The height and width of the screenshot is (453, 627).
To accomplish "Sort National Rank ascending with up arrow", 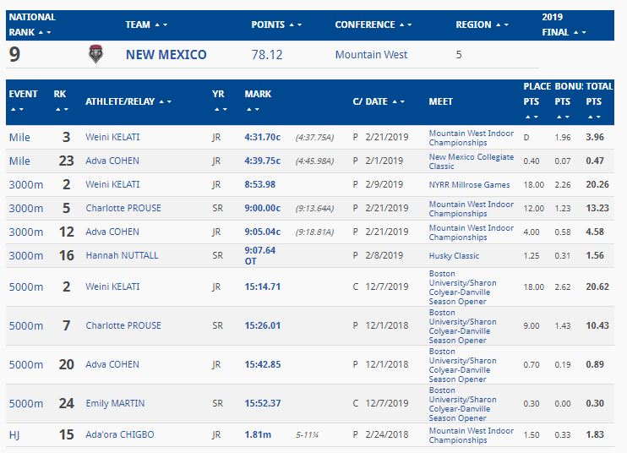I will tap(41, 32).
